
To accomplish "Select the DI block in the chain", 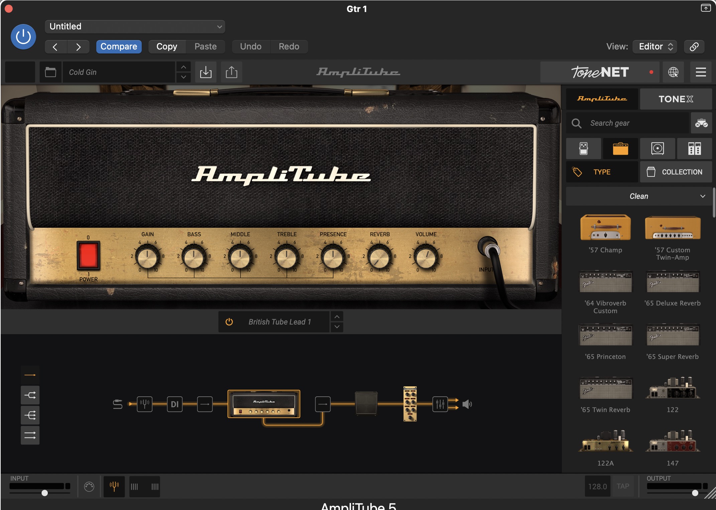I will [x=174, y=404].
